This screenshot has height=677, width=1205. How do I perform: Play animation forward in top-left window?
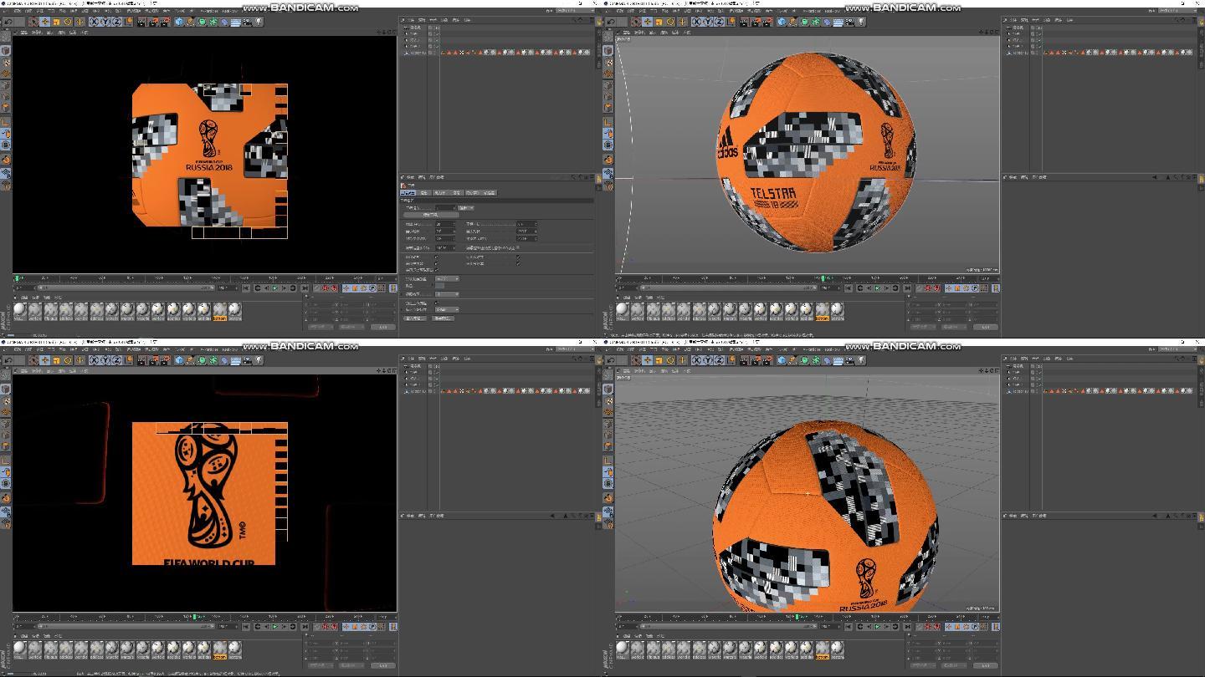[x=274, y=288]
